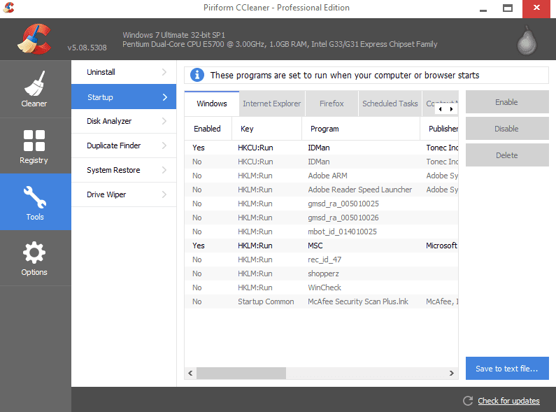Open the System Restore tool
The width and height of the screenshot is (556, 412).
coord(124,170)
